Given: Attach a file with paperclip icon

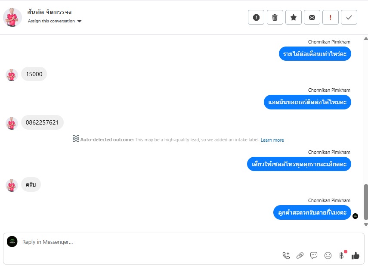Looking at the screenshot, I should click(x=300, y=256).
